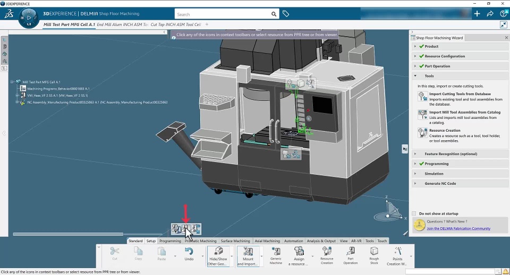This screenshot has width=510, height=275.
Task: Click the robot view compass
Action: [389, 211]
